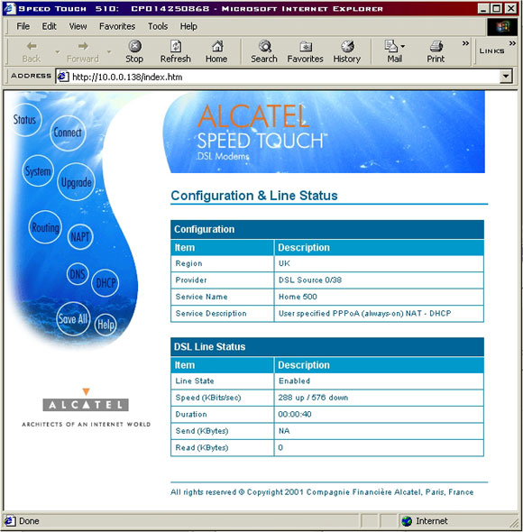This screenshot has height=532, width=523.
Task: Open the Tools menu
Action: pos(158,26)
